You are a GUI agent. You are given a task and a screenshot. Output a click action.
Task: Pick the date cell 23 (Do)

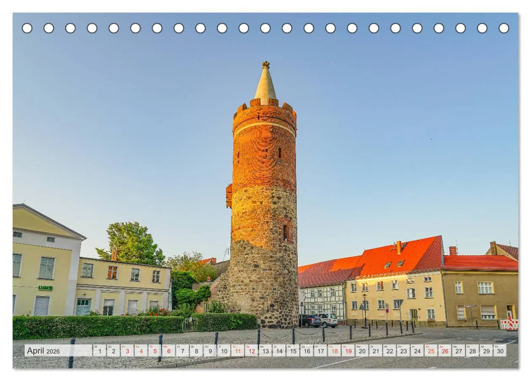tap(403, 351)
